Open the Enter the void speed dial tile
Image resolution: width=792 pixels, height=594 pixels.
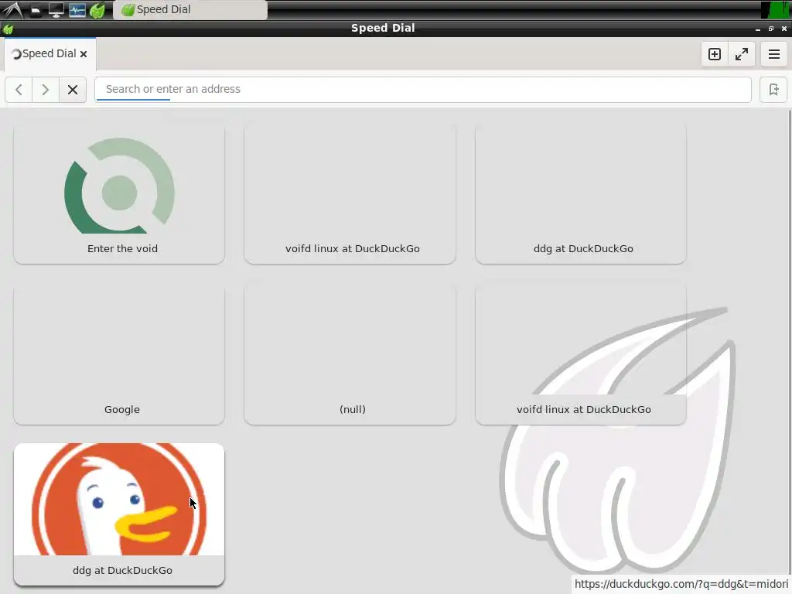(x=119, y=194)
